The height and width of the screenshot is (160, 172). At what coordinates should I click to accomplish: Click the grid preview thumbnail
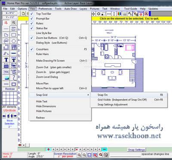(x=10, y=98)
